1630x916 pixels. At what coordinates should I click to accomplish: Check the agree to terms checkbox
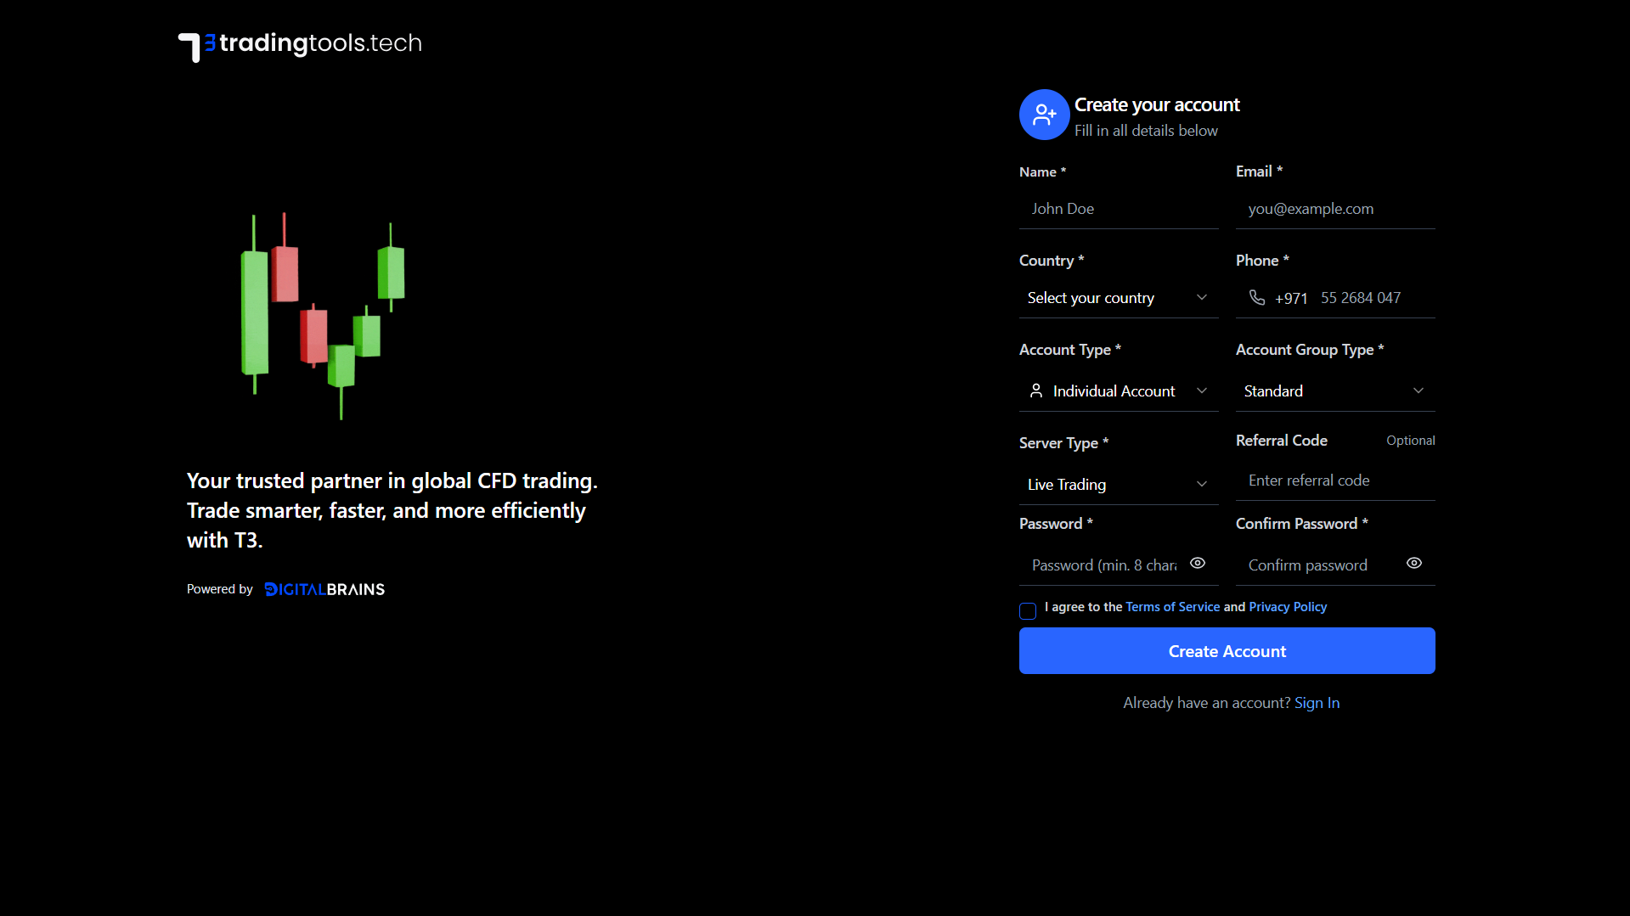pyautogui.click(x=1028, y=611)
